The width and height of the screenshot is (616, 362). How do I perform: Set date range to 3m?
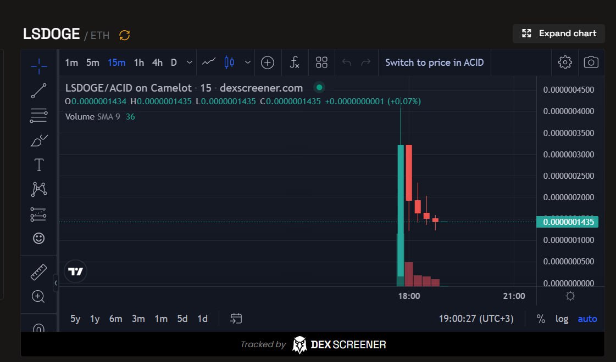[x=138, y=319]
